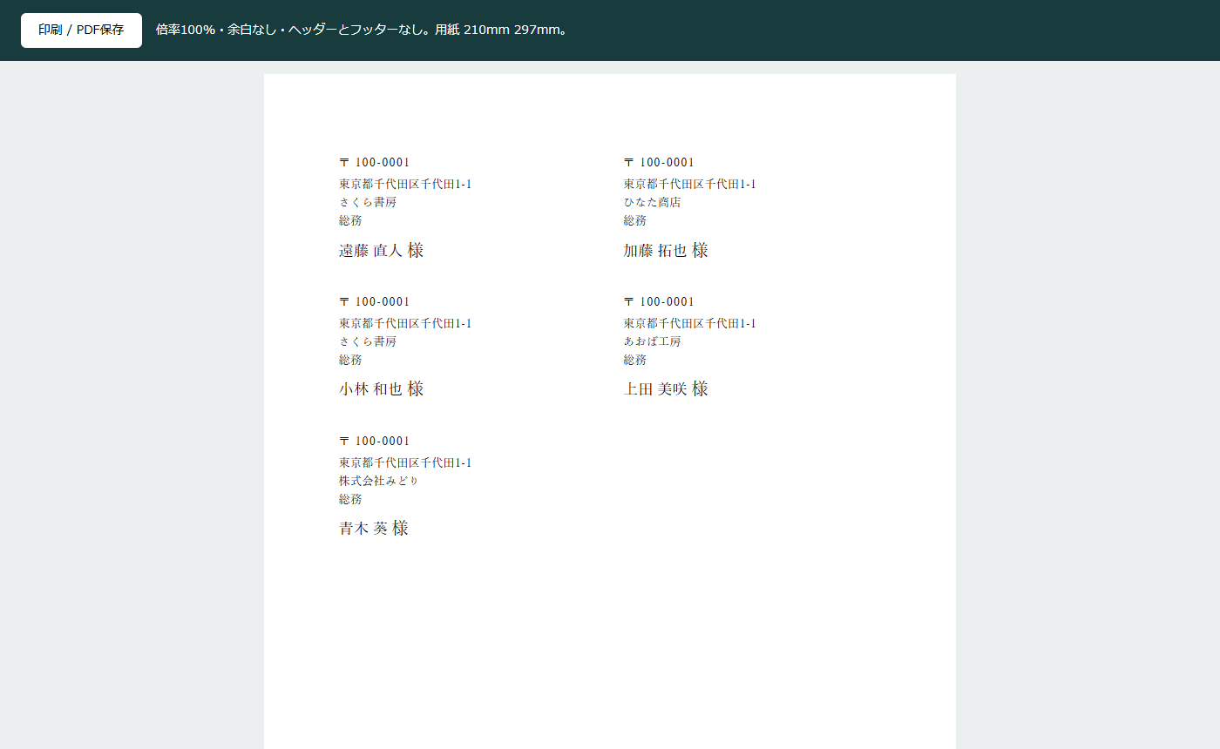Click 総務 on 上田 美咲's label
Viewport: 1220px width, 749px height.
coord(635,360)
